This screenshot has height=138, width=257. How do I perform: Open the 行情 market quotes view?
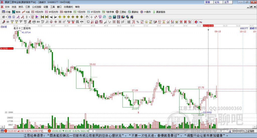(x=6, y=12)
